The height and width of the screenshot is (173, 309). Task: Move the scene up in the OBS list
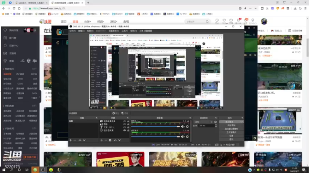click(80, 140)
